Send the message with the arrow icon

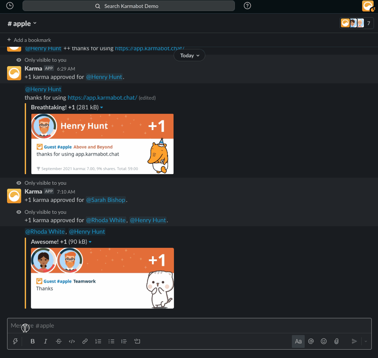point(354,341)
